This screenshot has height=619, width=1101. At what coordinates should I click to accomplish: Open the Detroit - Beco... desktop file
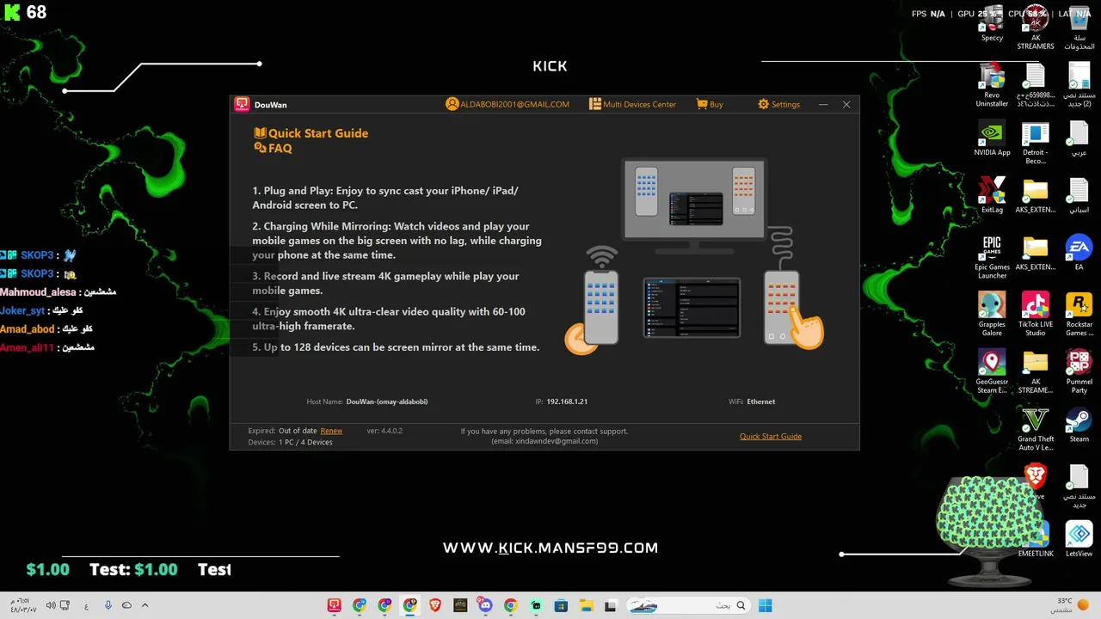pyautogui.click(x=1036, y=144)
